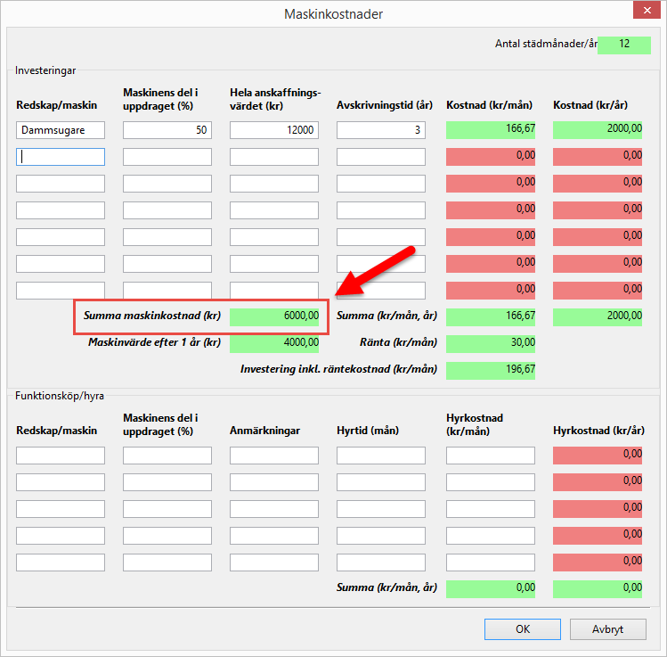The height and width of the screenshot is (657, 667).
Task: Click the Antal städmånader value 12
Action: pos(624,45)
